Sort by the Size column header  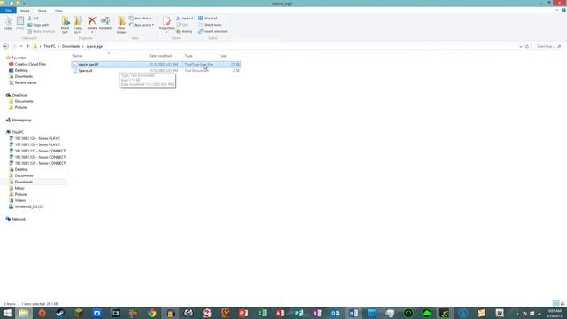[x=223, y=56]
